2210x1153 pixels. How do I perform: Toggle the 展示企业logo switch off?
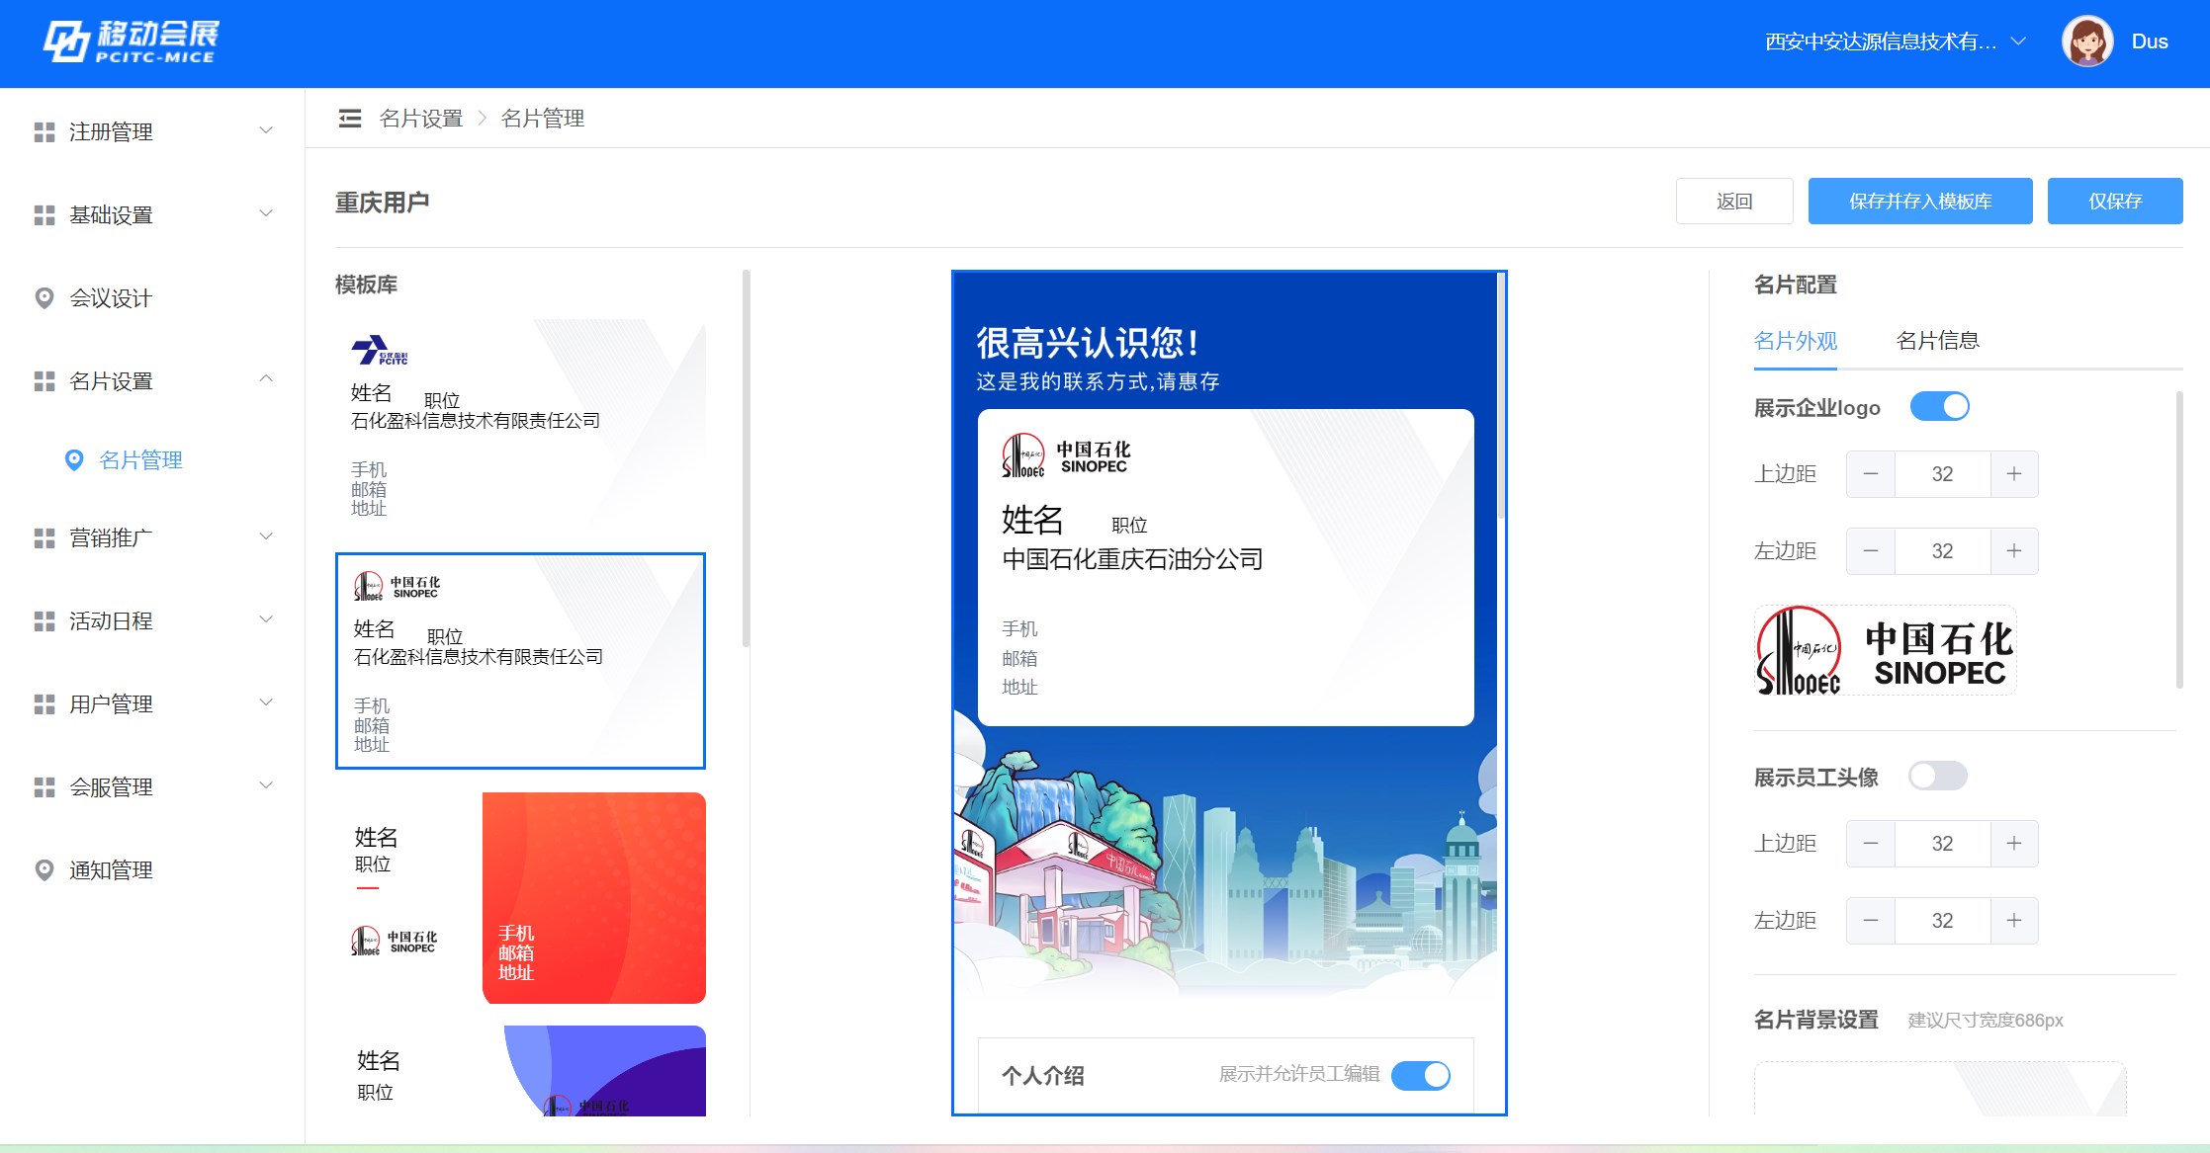point(1939,407)
